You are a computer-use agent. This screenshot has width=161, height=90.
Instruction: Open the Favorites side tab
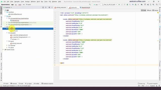[x=1, y=66]
